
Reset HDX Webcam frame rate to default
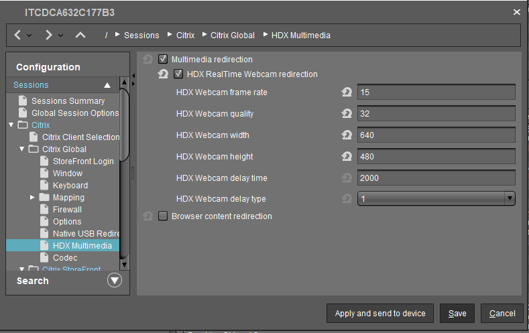point(347,92)
